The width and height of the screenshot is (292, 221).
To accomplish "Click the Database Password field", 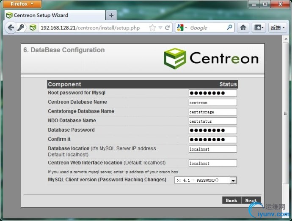I will click(213, 130).
